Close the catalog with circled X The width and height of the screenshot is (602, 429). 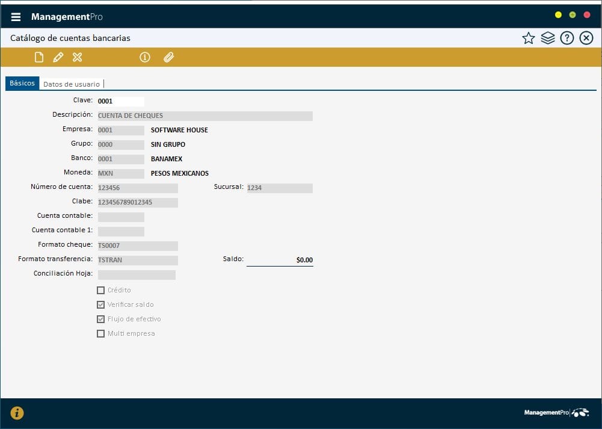[x=586, y=39]
